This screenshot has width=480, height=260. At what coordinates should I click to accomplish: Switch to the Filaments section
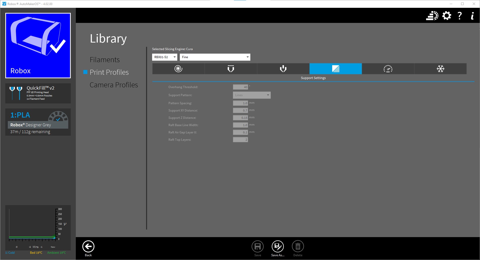click(x=105, y=60)
